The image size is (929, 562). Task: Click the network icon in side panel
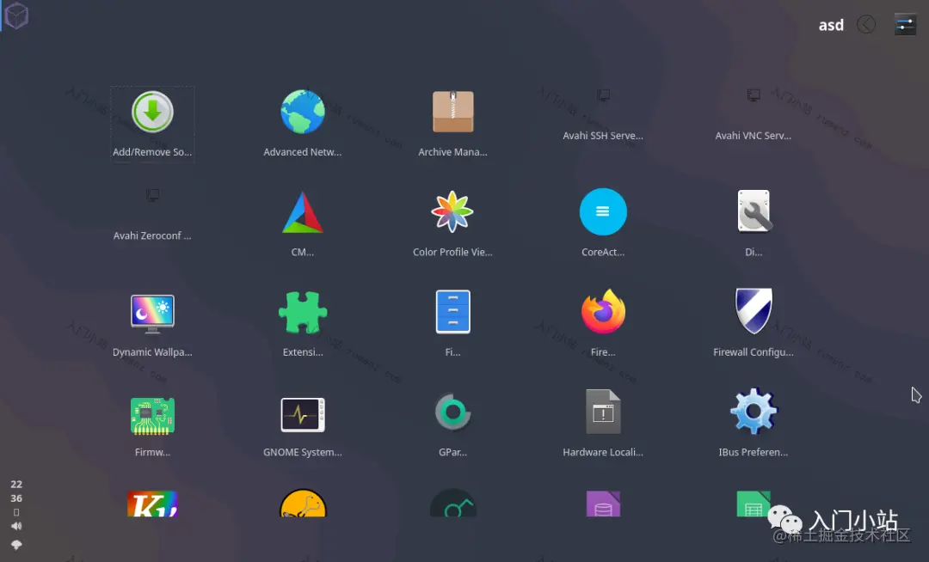(x=16, y=545)
